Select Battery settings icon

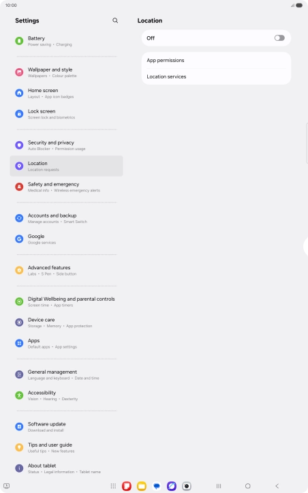[x=19, y=41]
